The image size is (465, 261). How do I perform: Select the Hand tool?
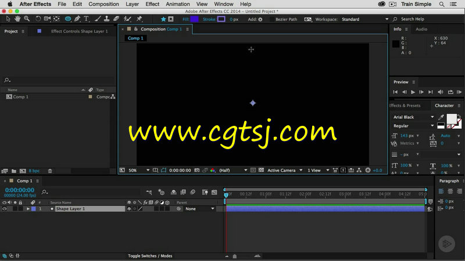17,19
